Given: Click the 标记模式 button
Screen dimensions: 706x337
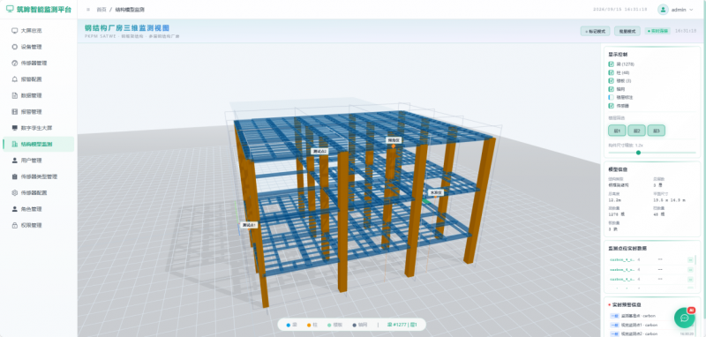Looking at the screenshot, I should pos(595,31).
